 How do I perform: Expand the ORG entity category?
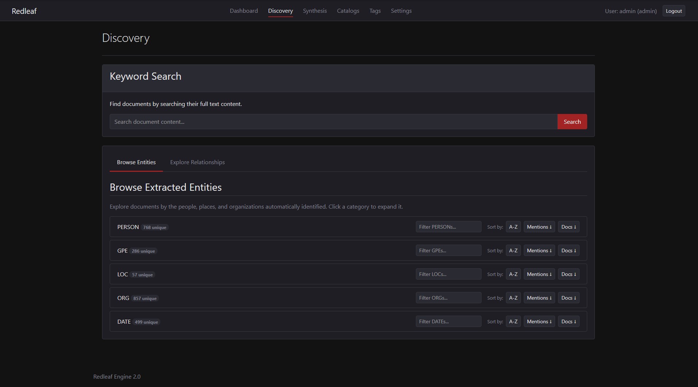point(123,298)
